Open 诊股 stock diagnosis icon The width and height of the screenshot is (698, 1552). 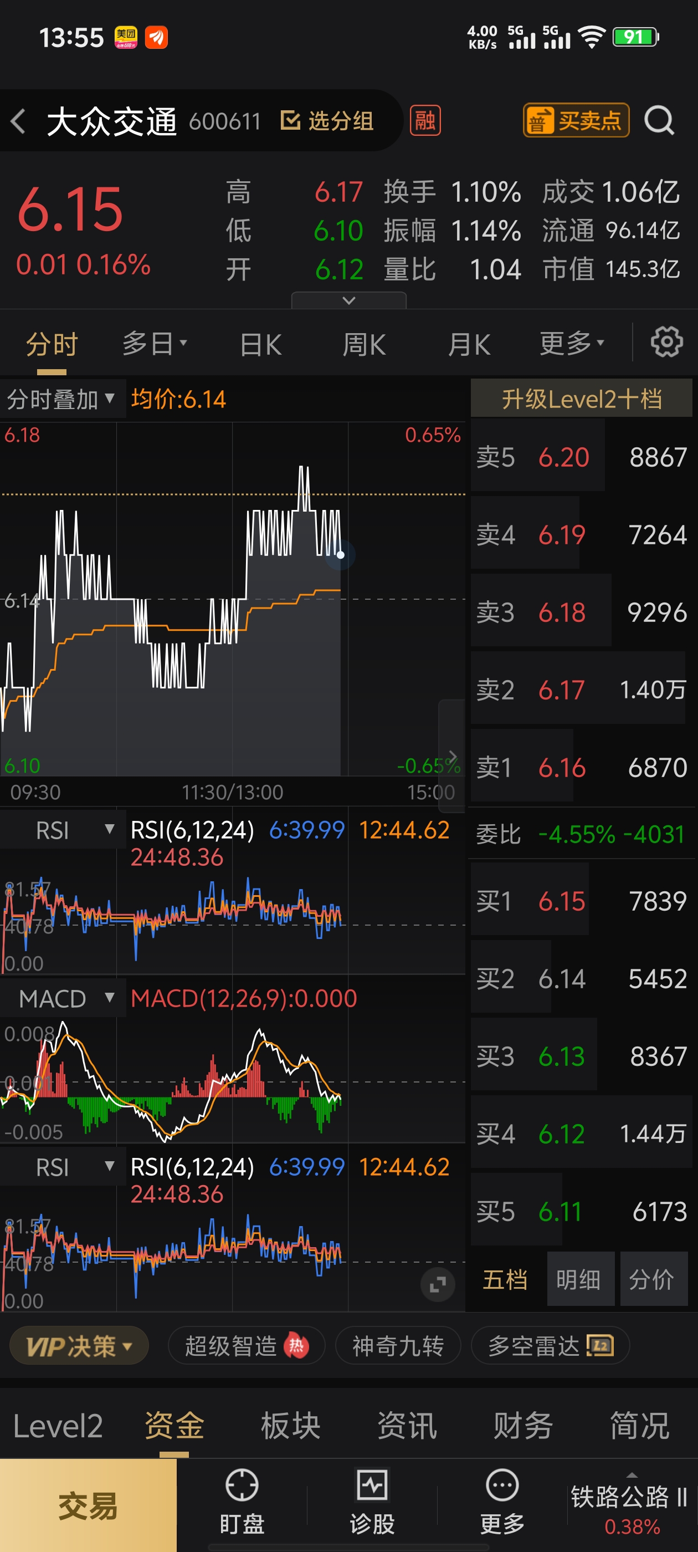tap(372, 1502)
